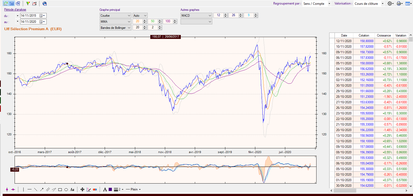The height and width of the screenshot is (196, 413).
Task: Use the eraser tool in drawing toolbar
Action: point(95,189)
